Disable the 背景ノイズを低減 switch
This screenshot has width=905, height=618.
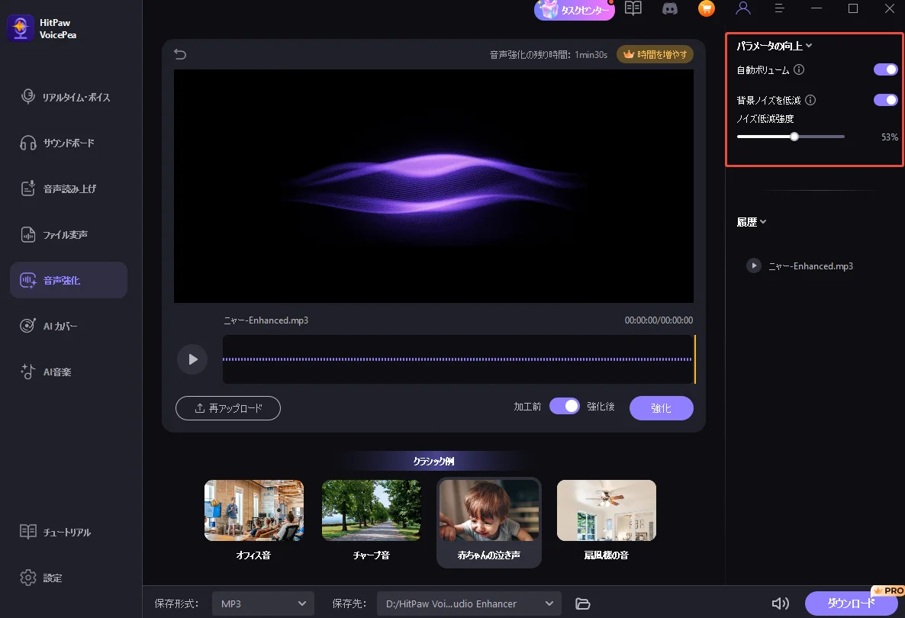885,100
